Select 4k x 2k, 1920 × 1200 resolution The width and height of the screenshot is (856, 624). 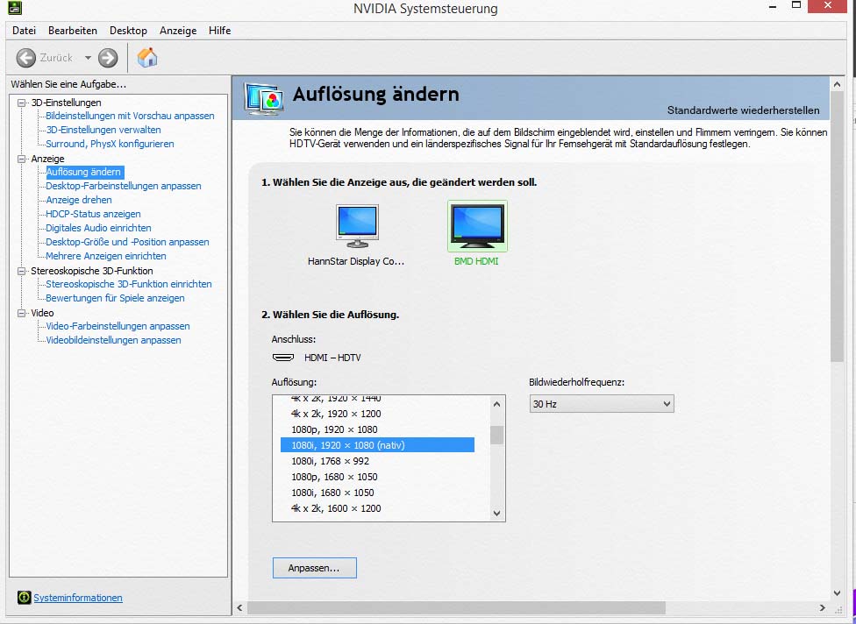(x=377, y=414)
